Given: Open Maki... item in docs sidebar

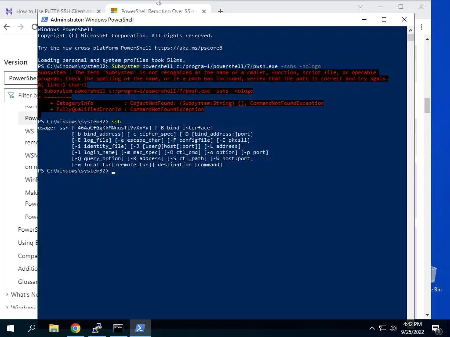Looking at the screenshot, I should tap(31, 193).
